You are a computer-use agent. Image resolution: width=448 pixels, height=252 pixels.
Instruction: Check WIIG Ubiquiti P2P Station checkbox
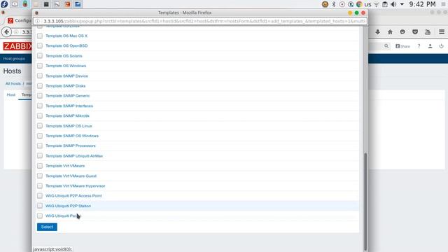(40, 206)
